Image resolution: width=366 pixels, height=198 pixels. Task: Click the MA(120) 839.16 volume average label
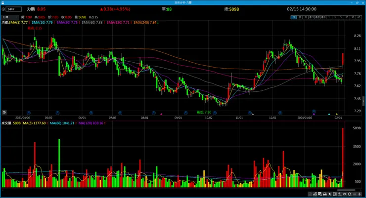coord(91,123)
